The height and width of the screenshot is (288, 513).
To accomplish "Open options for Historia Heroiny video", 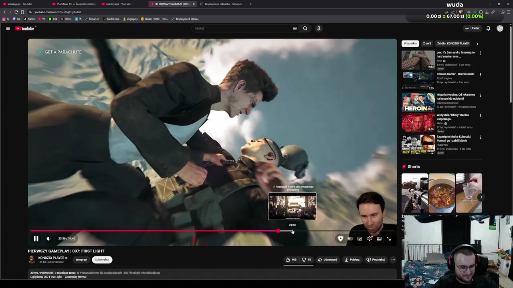I will [481, 95].
